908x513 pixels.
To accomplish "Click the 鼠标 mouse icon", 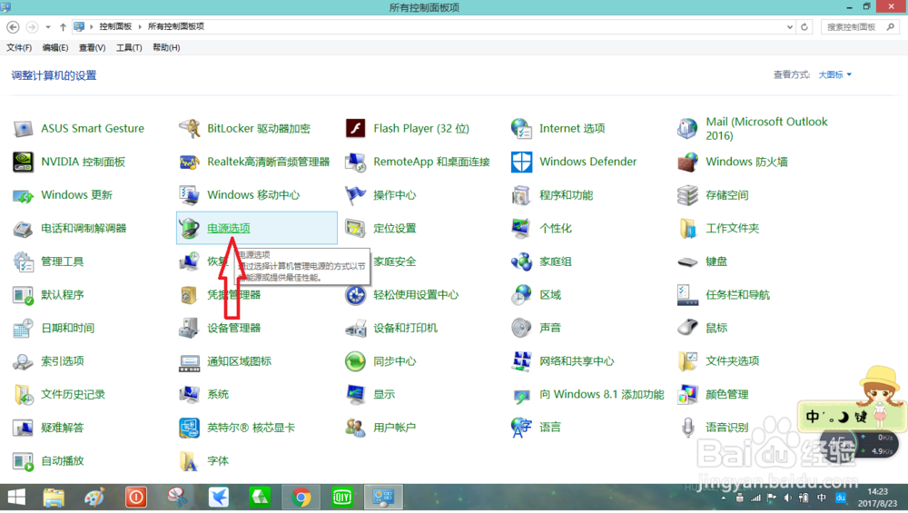I will (x=687, y=329).
